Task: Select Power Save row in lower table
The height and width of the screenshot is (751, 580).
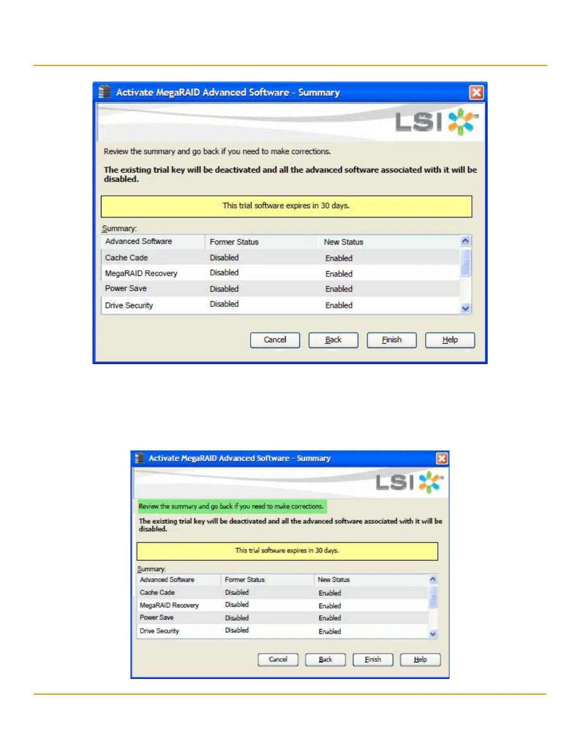Action: 282,618
